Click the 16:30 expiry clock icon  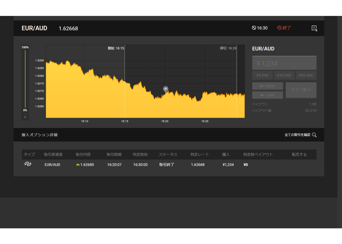pos(254,28)
